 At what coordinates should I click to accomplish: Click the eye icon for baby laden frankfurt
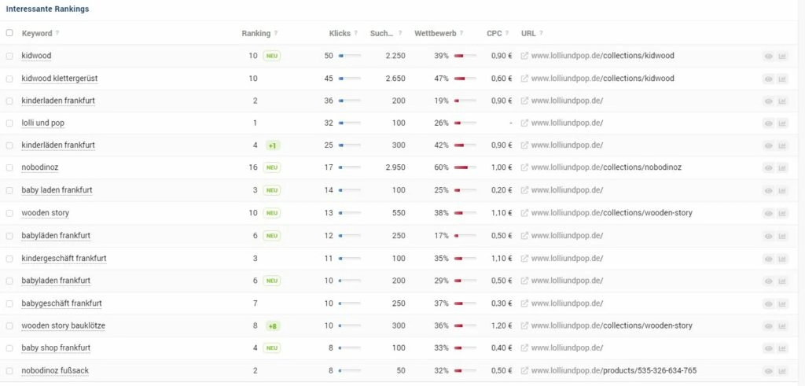point(768,190)
